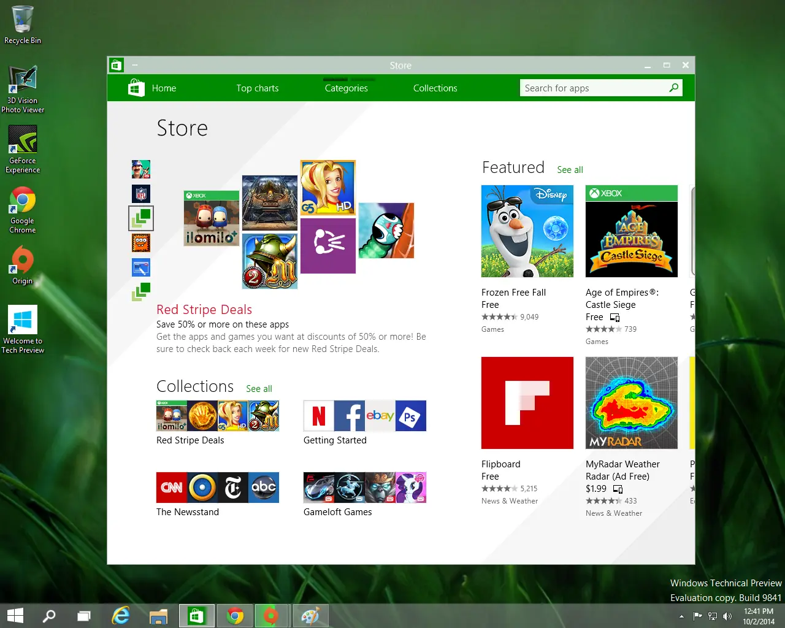This screenshot has width=785, height=628.
Task: Open Red Stripe Deals collection thumbnail strip
Action: point(218,416)
